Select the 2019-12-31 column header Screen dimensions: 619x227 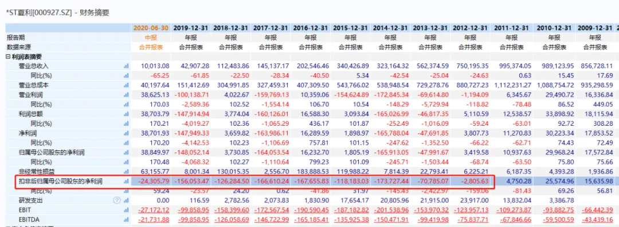(191, 28)
